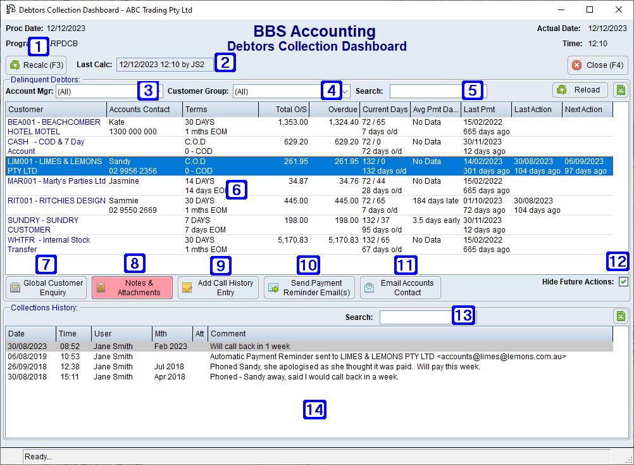Click the green Reload icon
634x465 pixels.
(563, 89)
